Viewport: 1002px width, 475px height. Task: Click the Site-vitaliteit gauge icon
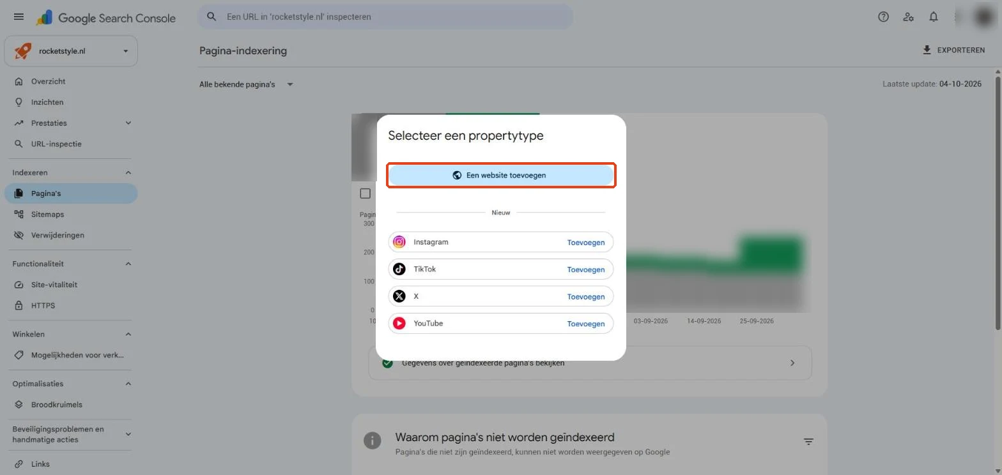pyautogui.click(x=19, y=285)
